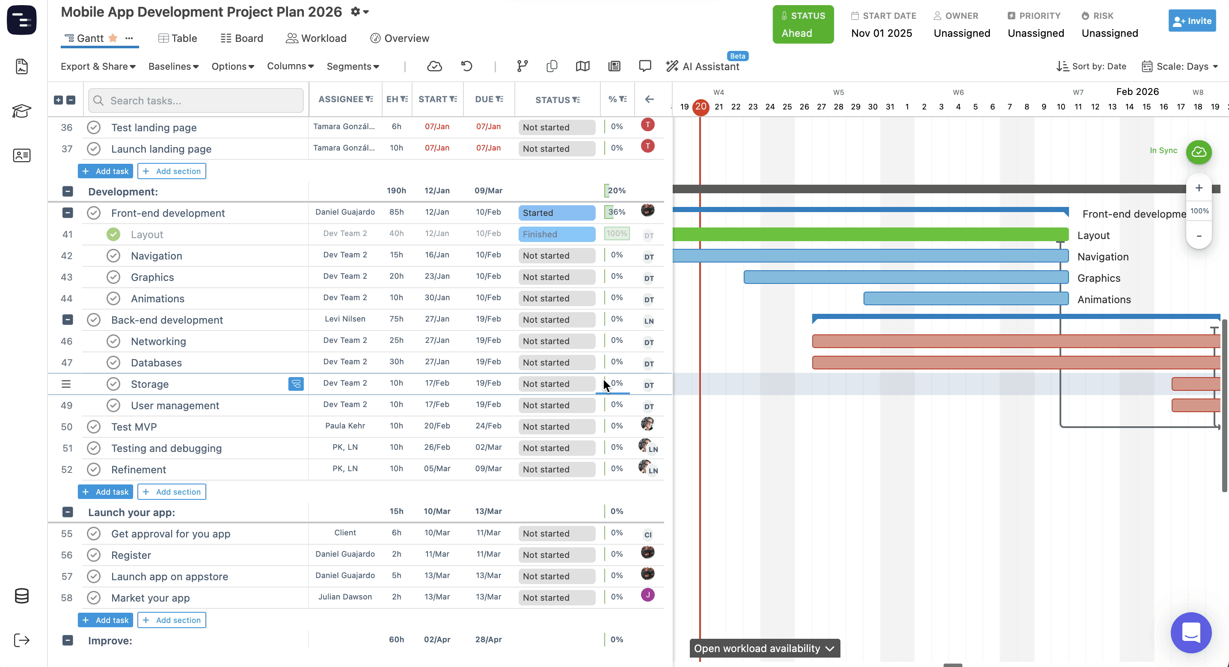Toggle completion check for Test MVP
Image resolution: width=1229 pixels, height=667 pixels.
click(x=94, y=427)
